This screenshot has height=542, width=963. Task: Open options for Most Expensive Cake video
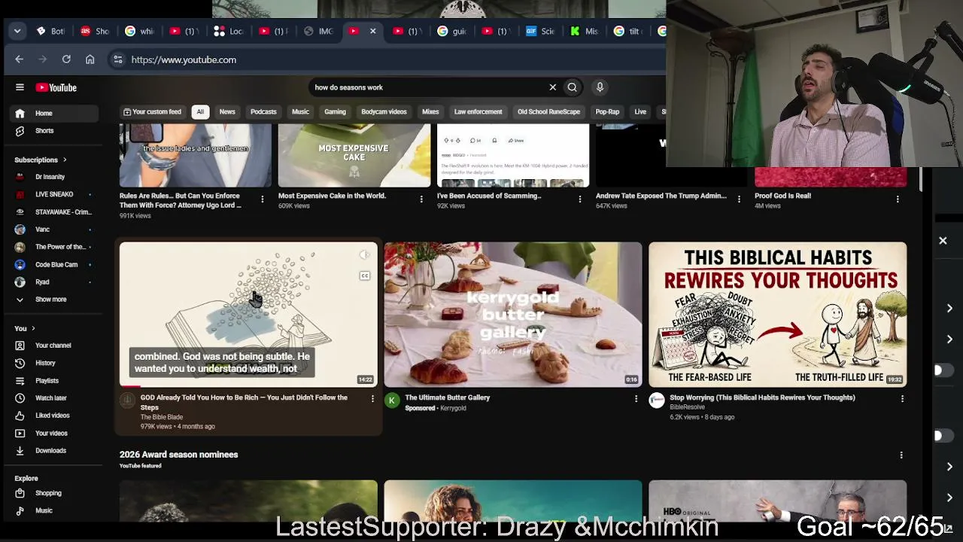(421, 199)
